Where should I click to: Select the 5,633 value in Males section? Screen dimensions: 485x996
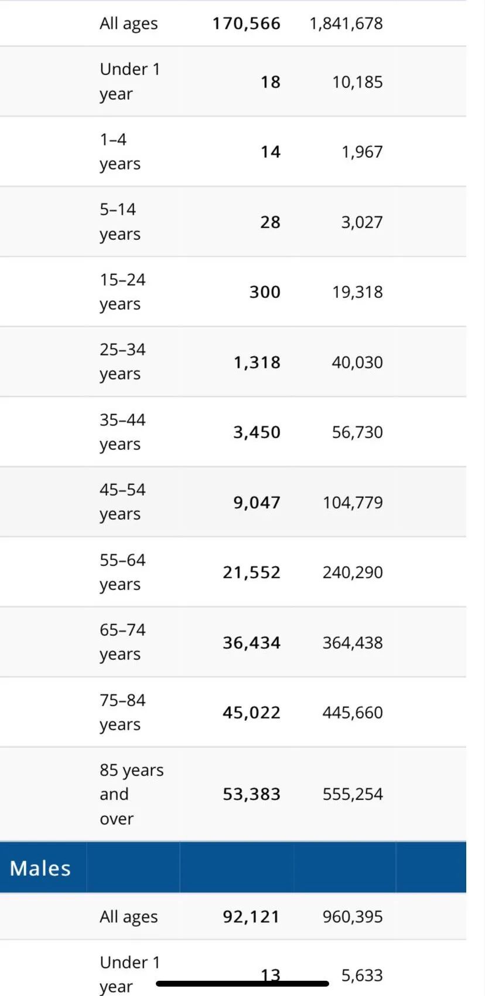(x=362, y=975)
